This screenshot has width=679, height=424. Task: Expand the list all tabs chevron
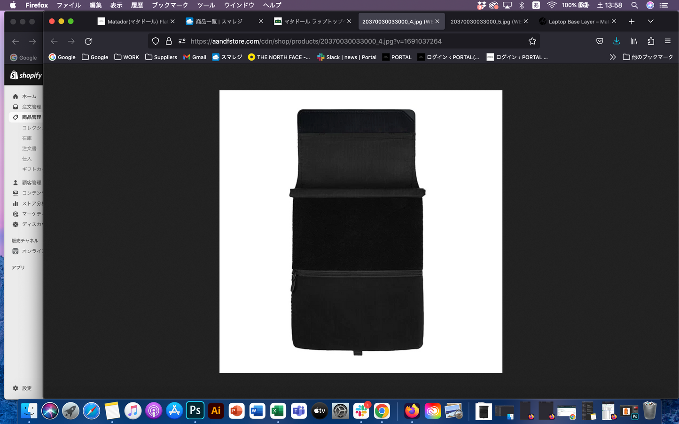pos(650,22)
